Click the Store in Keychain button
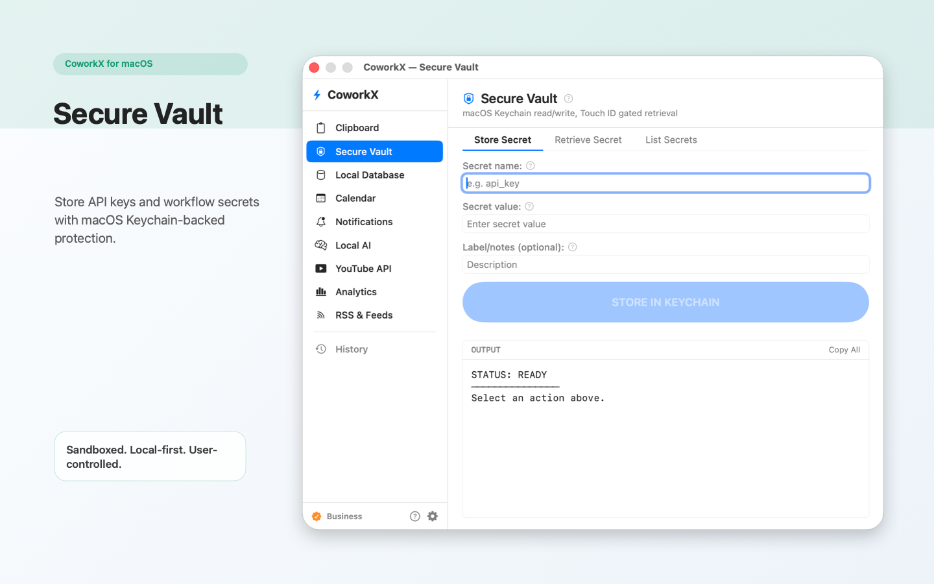The image size is (934, 584). pyautogui.click(x=665, y=302)
